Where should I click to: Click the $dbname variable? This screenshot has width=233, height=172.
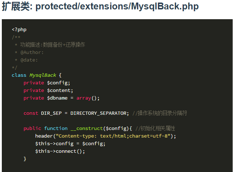(x=57, y=98)
